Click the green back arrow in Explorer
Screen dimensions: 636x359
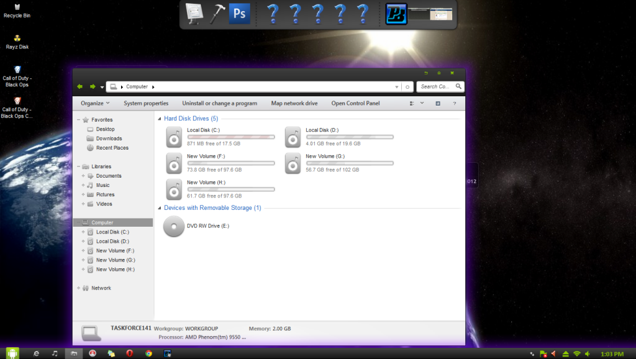tap(80, 86)
